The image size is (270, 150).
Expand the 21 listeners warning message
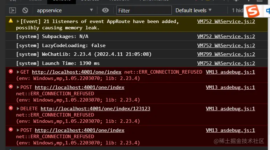point(18,22)
